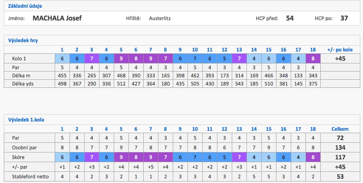Viewport: 363px width, 183px height.
Task: Click the Kolo 1 row label
Action: coord(19,59)
